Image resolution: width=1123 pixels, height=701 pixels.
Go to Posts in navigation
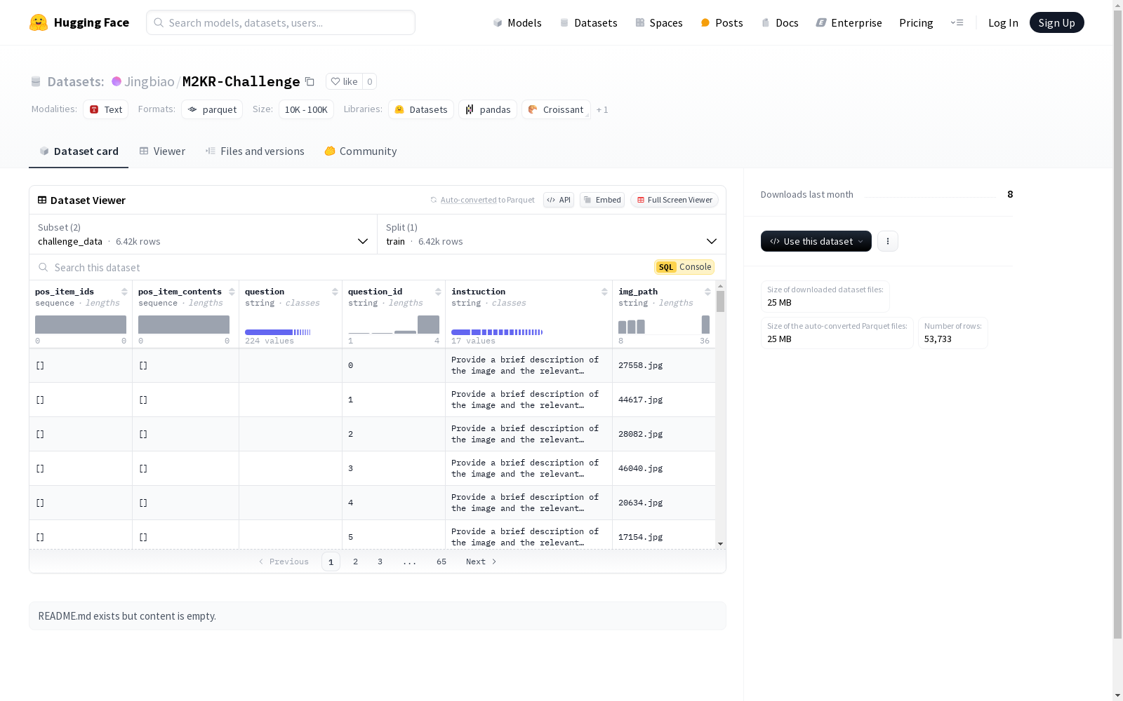722,22
